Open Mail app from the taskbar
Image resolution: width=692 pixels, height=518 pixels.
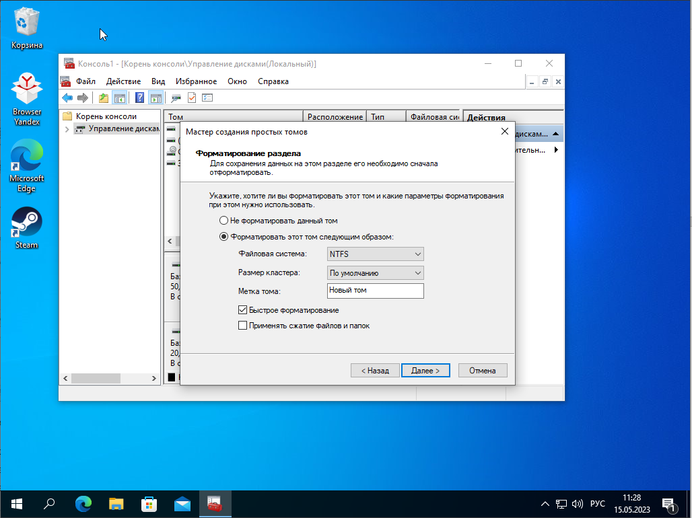[182, 504]
